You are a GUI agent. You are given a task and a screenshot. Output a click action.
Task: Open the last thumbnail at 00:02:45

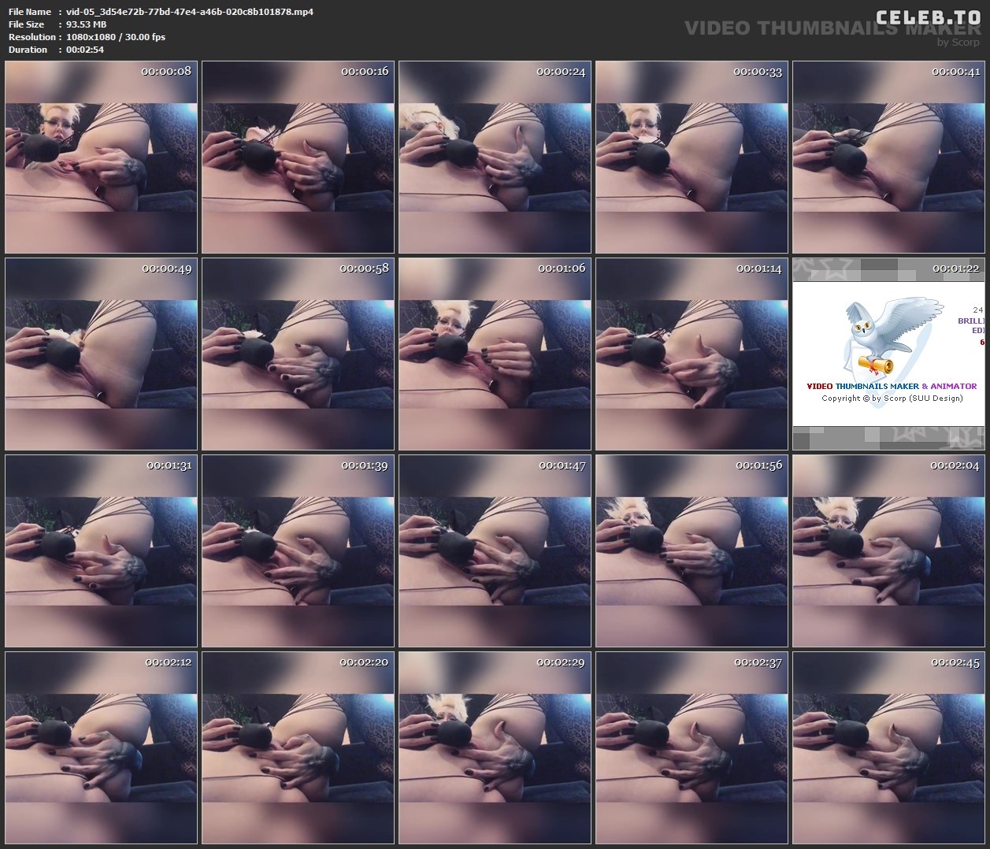tap(888, 748)
